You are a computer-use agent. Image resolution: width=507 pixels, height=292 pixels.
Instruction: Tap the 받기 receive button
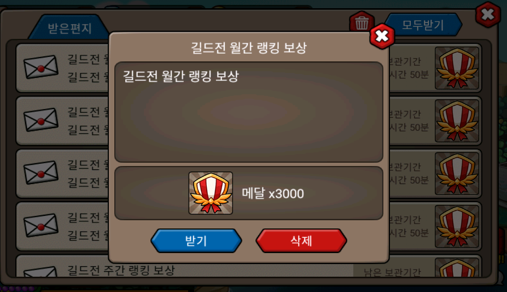click(x=196, y=241)
